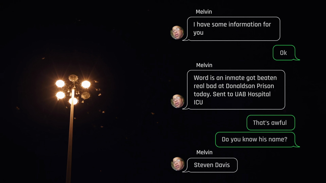The height and width of the screenshot is (183, 326).
Task: Click the upper-right lit floodlight bulb
Action: [x=86, y=84]
